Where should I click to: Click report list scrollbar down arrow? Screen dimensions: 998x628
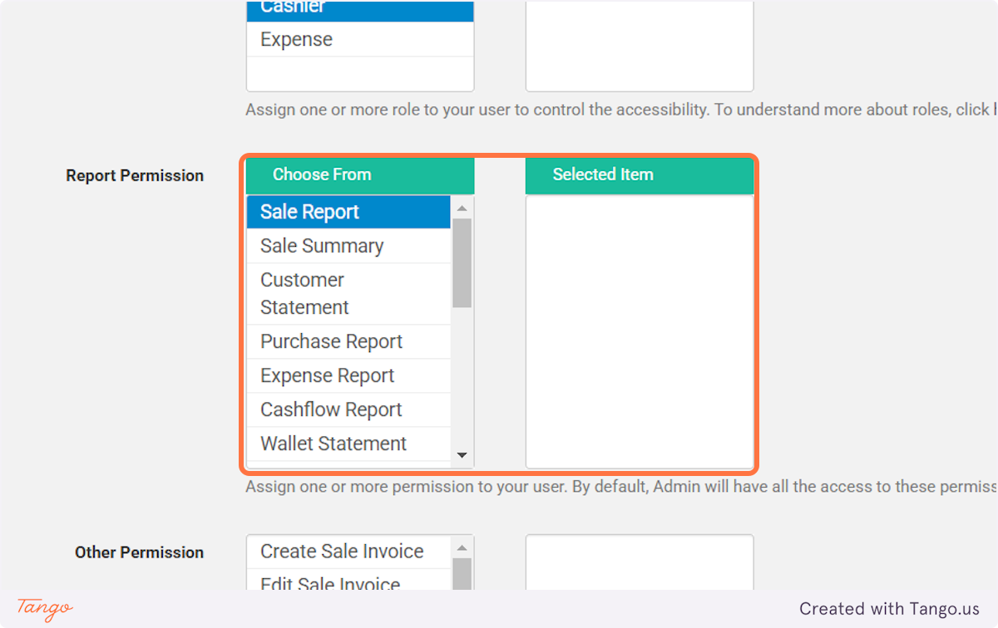462,455
